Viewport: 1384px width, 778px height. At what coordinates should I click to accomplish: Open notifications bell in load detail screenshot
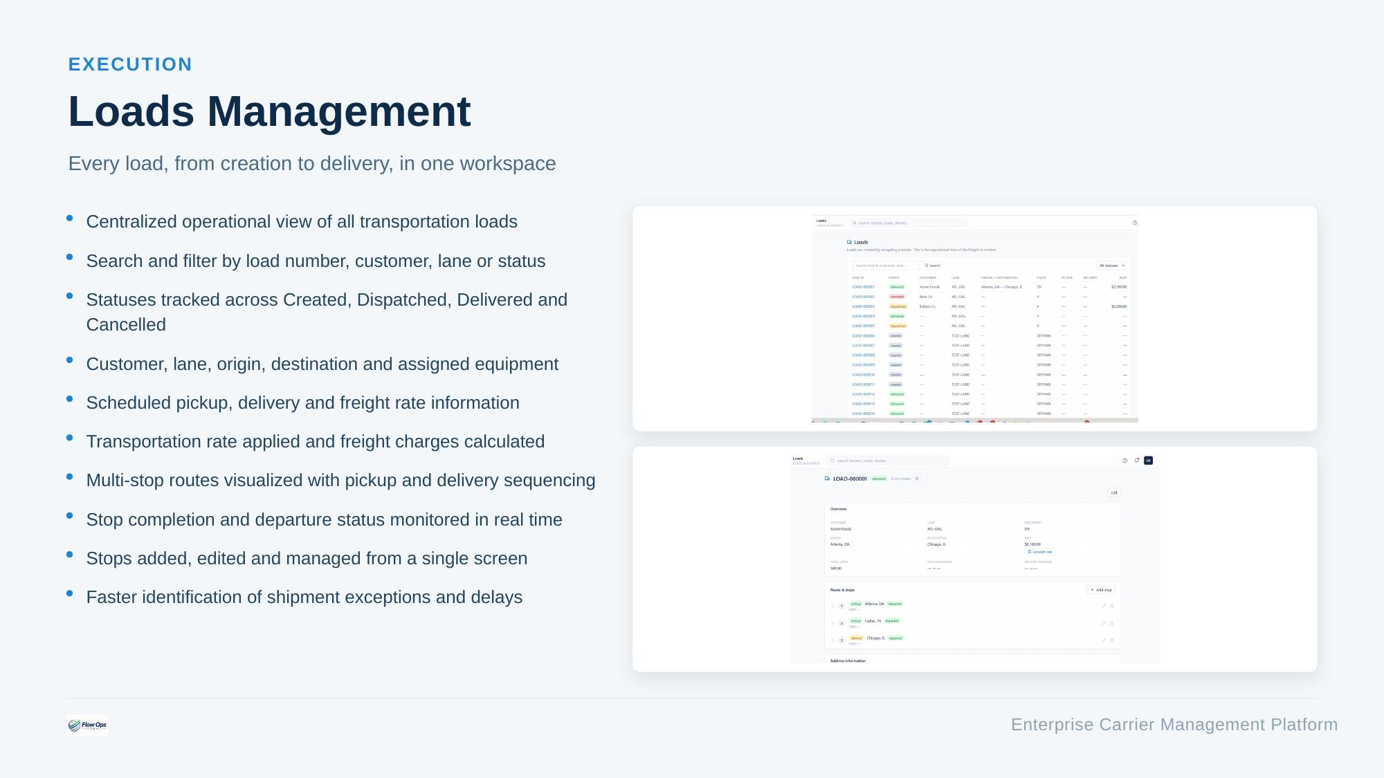point(1136,461)
